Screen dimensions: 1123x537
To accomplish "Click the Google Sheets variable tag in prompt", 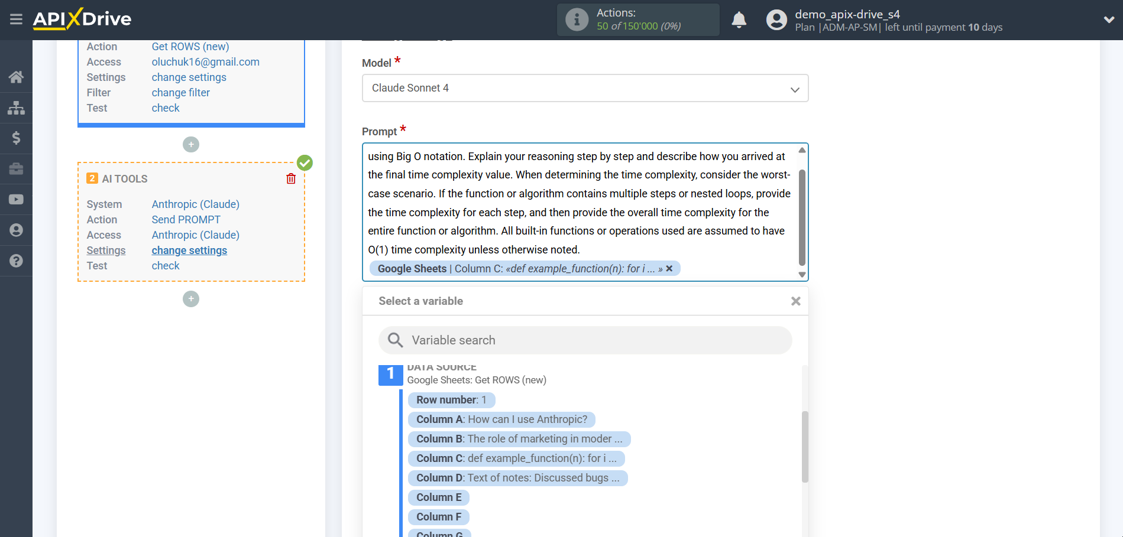I will pos(525,269).
